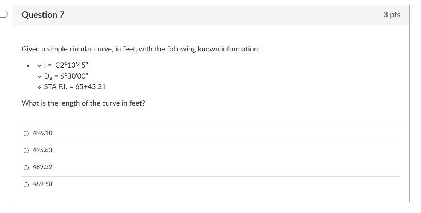The width and height of the screenshot is (421, 213).
Task: Click the hollow bullet before I value
Action: point(39,66)
